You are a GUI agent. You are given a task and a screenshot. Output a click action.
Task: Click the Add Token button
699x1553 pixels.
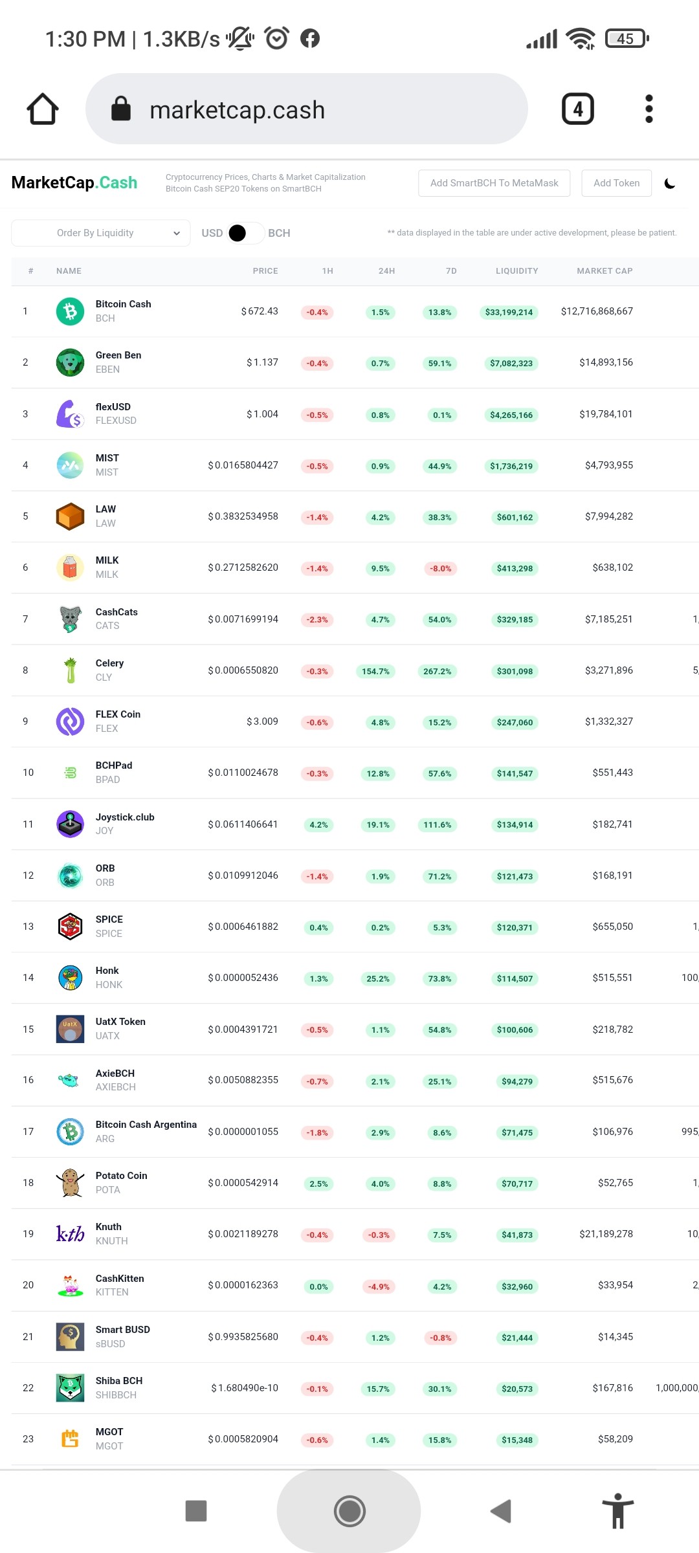tap(616, 183)
